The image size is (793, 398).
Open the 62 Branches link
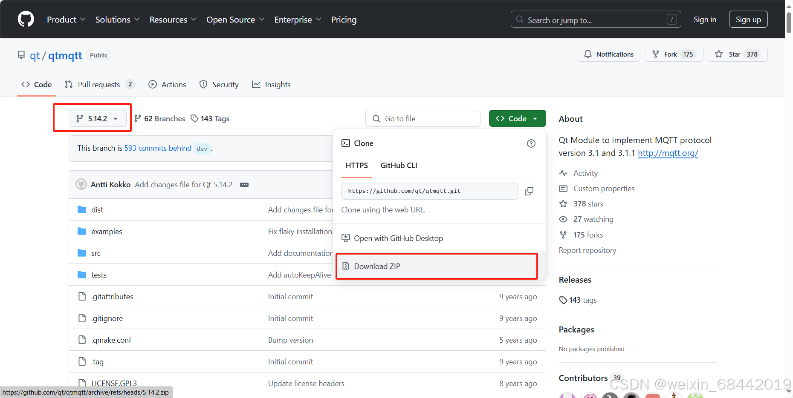pos(159,118)
